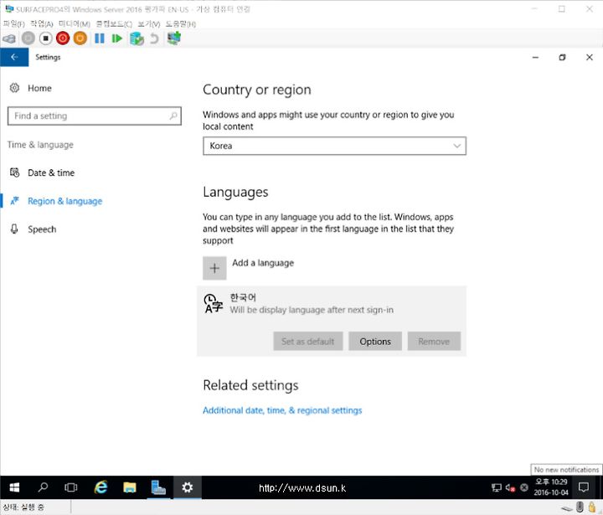
Task: Click the Remove language button
Action: tap(434, 341)
